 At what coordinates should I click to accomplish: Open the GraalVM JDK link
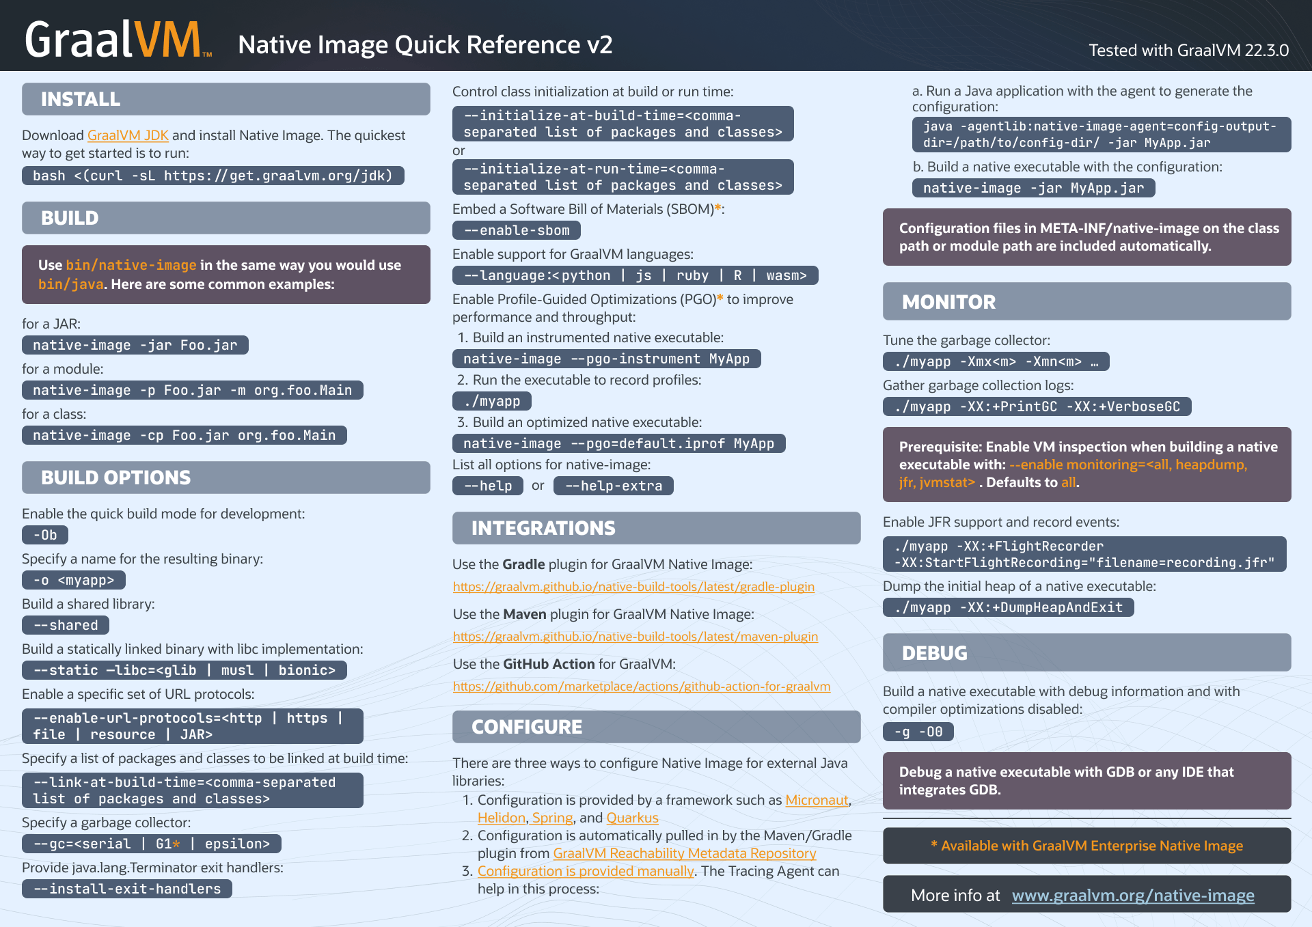pos(128,135)
